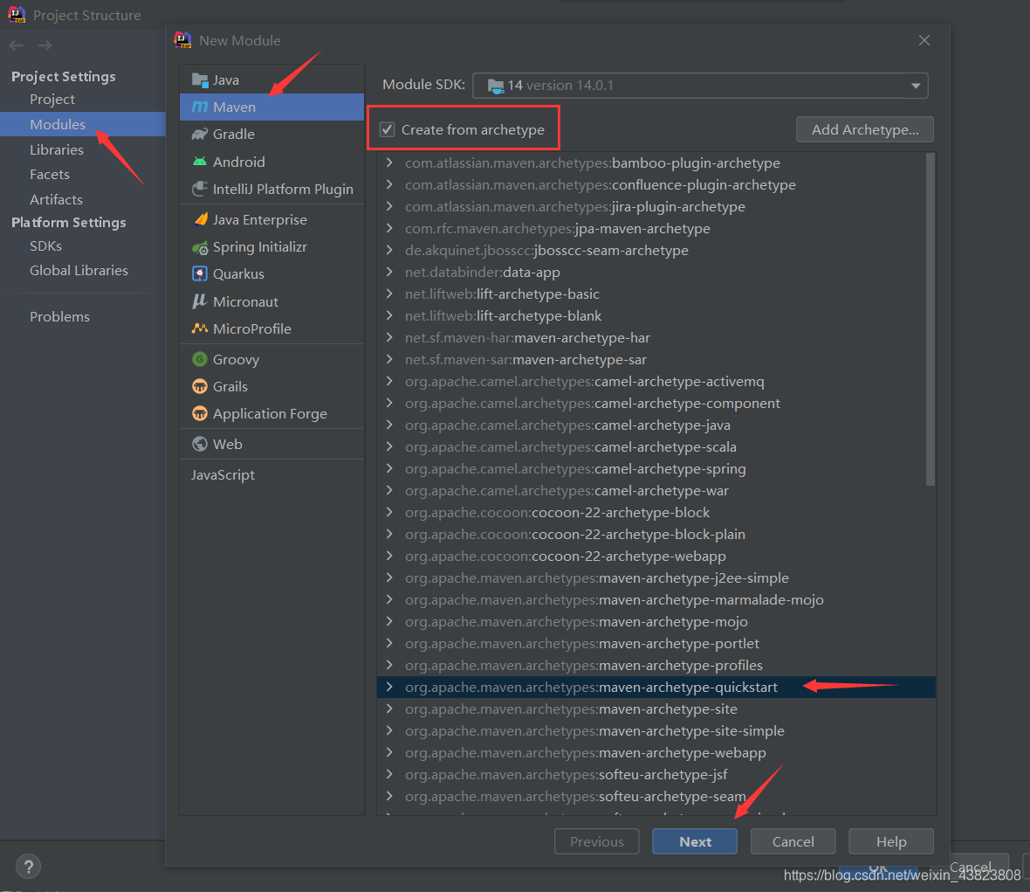Select the Web globe icon

tap(200, 444)
